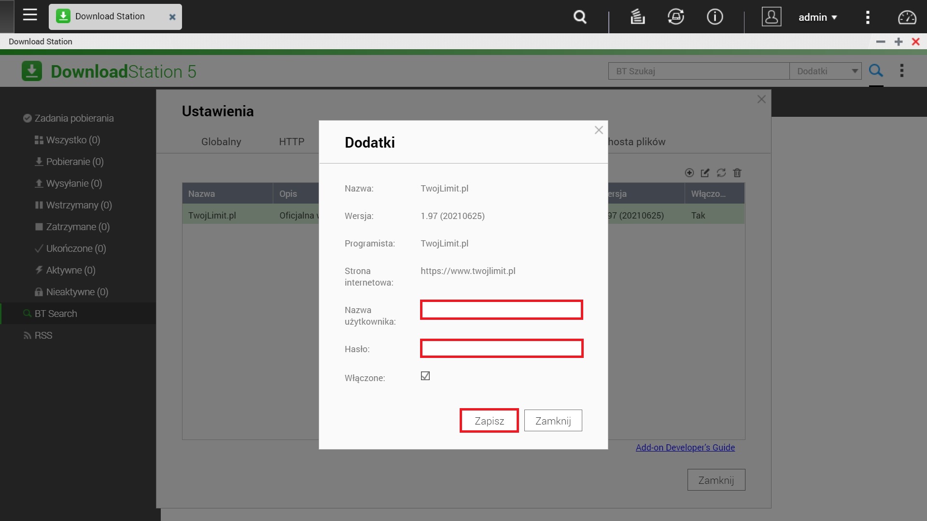Click the Download Station taskbar tab

pos(115,17)
